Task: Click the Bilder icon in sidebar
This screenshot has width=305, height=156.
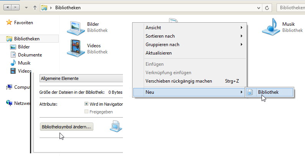Action: point(13,47)
